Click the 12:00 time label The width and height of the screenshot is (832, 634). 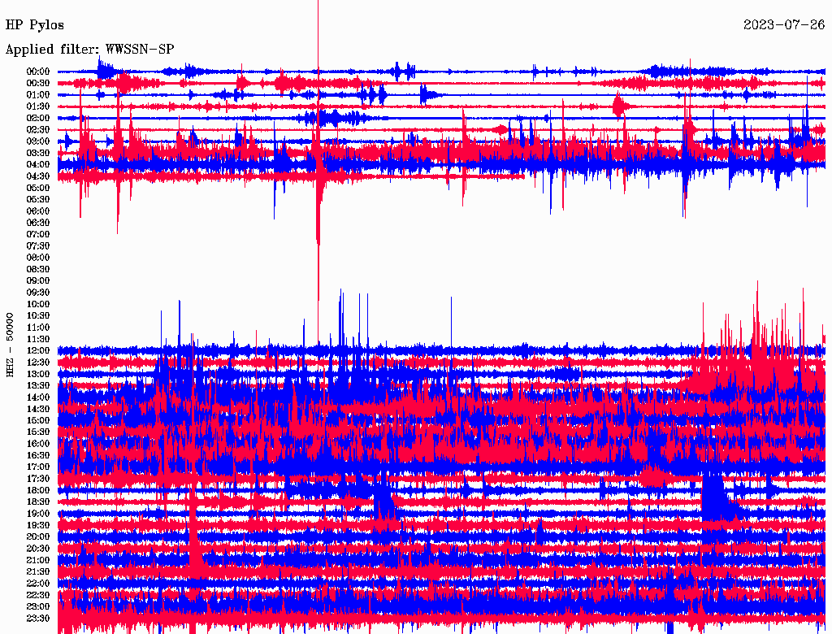coord(38,350)
